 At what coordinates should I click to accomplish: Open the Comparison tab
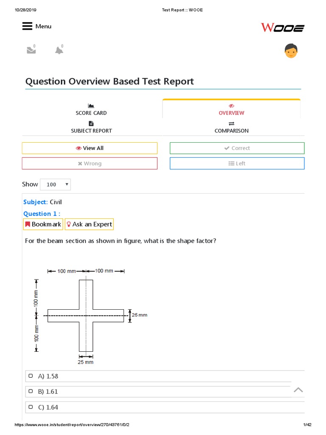(231, 127)
